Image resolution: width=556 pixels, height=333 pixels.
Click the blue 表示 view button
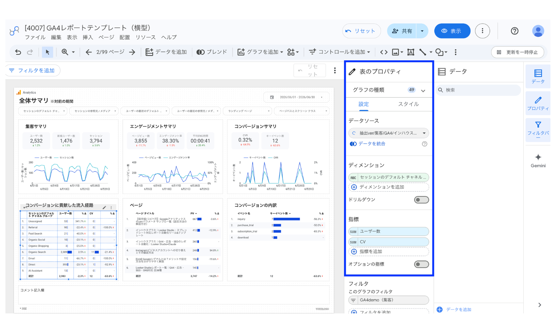click(452, 31)
